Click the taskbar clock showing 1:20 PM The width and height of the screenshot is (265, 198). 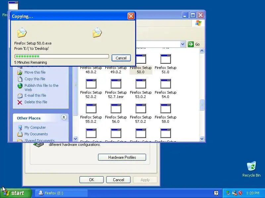pyautogui.click(x=253, y=193)
